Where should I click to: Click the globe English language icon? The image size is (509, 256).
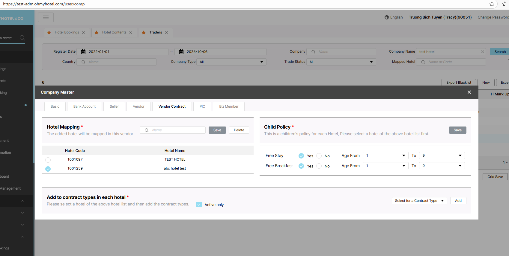(x=387, y=17)
